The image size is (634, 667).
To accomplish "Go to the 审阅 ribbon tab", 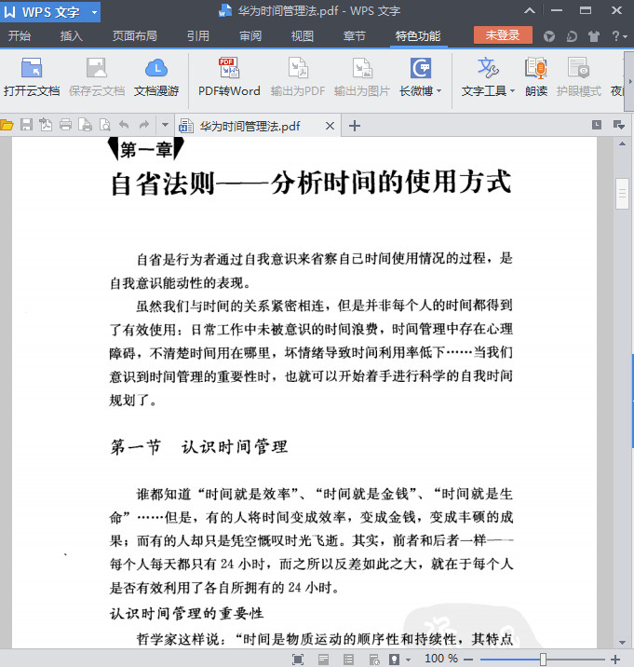I will pos(250,35).
